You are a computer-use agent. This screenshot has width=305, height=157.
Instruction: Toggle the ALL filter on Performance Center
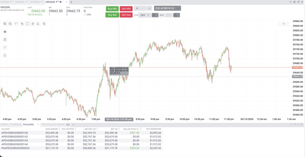tap(68, 125)
